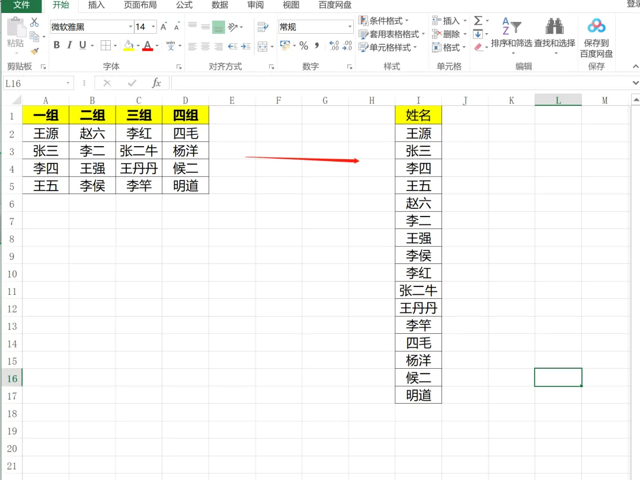This screenshot has height=480, width=640.
Task: Click the AutoSum sigma icon
Action: pyautogui.click(x=478, y=20)
